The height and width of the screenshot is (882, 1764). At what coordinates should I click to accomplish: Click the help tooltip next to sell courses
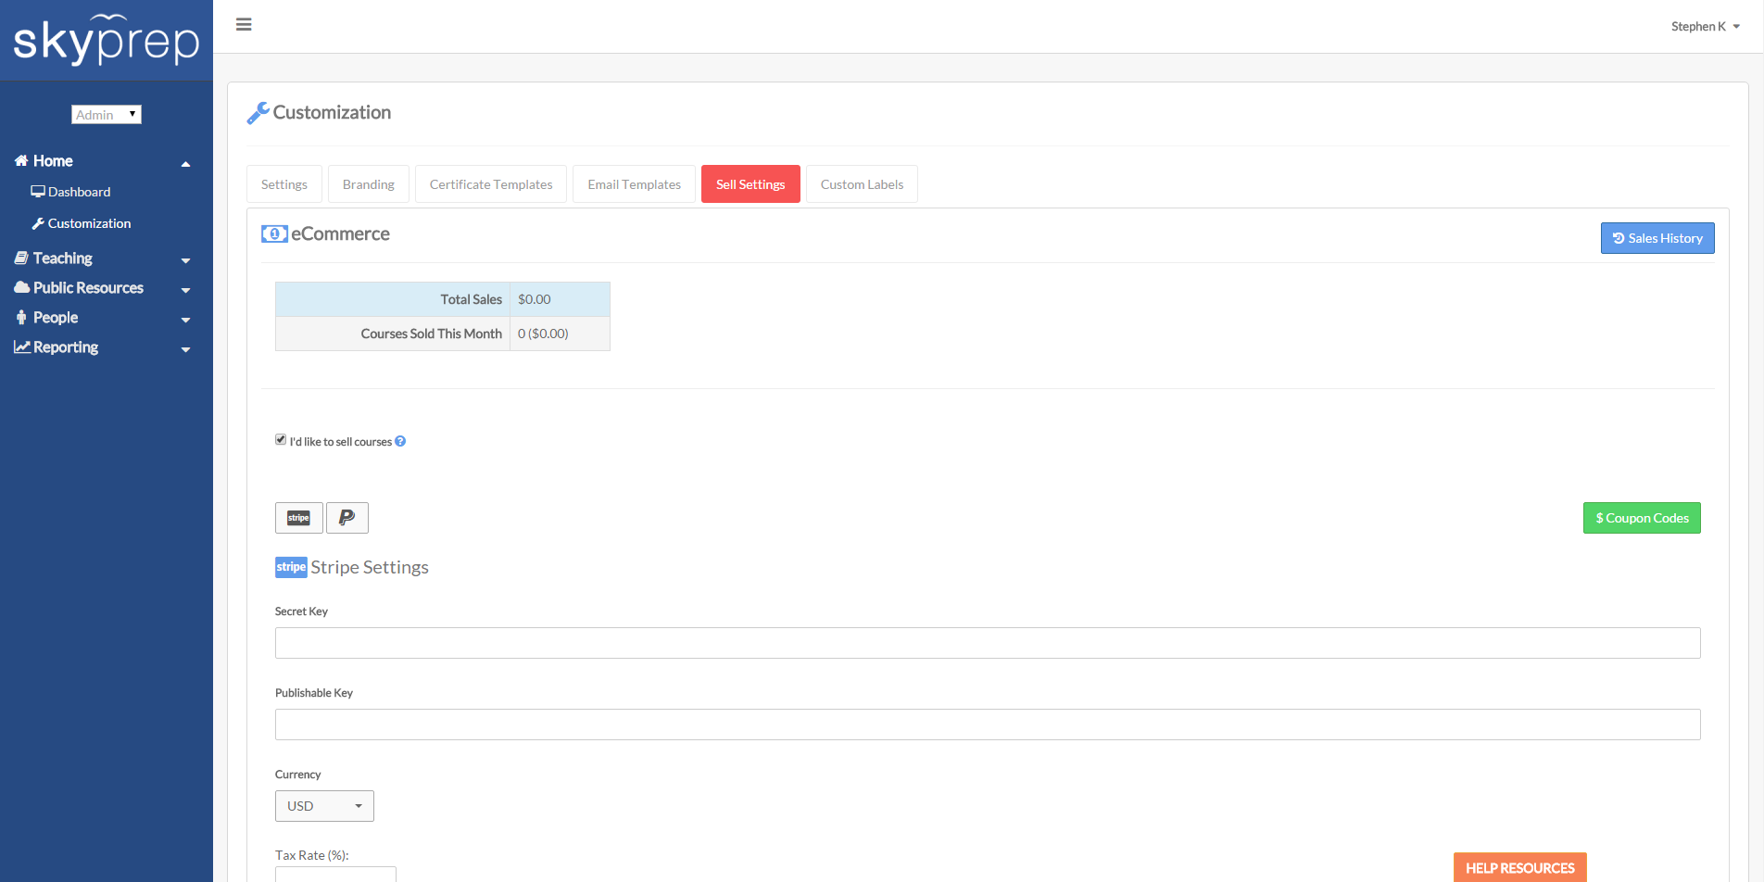pos(399,441)
